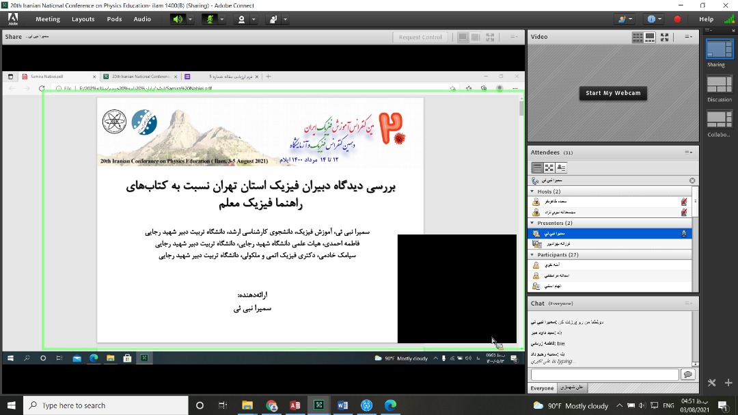Toggle the red microphone icon beside a host
This screenshot has width=738, height=415.
(x=685, y=201)
